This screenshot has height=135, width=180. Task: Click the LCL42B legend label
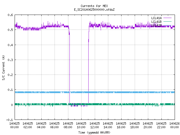(x=156, y=25)
